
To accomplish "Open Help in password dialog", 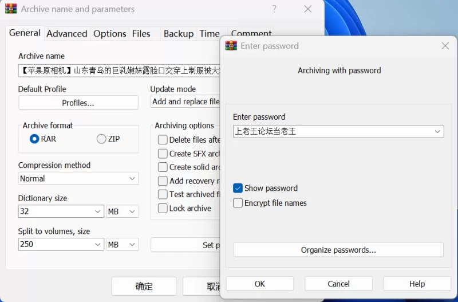I will click(417, 284).
